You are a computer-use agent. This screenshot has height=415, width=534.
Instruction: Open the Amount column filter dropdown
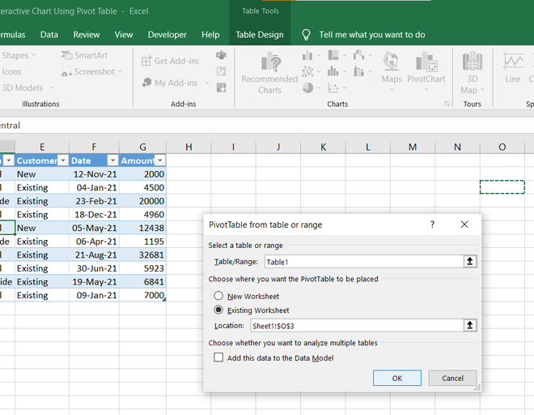tap(159, 160)
